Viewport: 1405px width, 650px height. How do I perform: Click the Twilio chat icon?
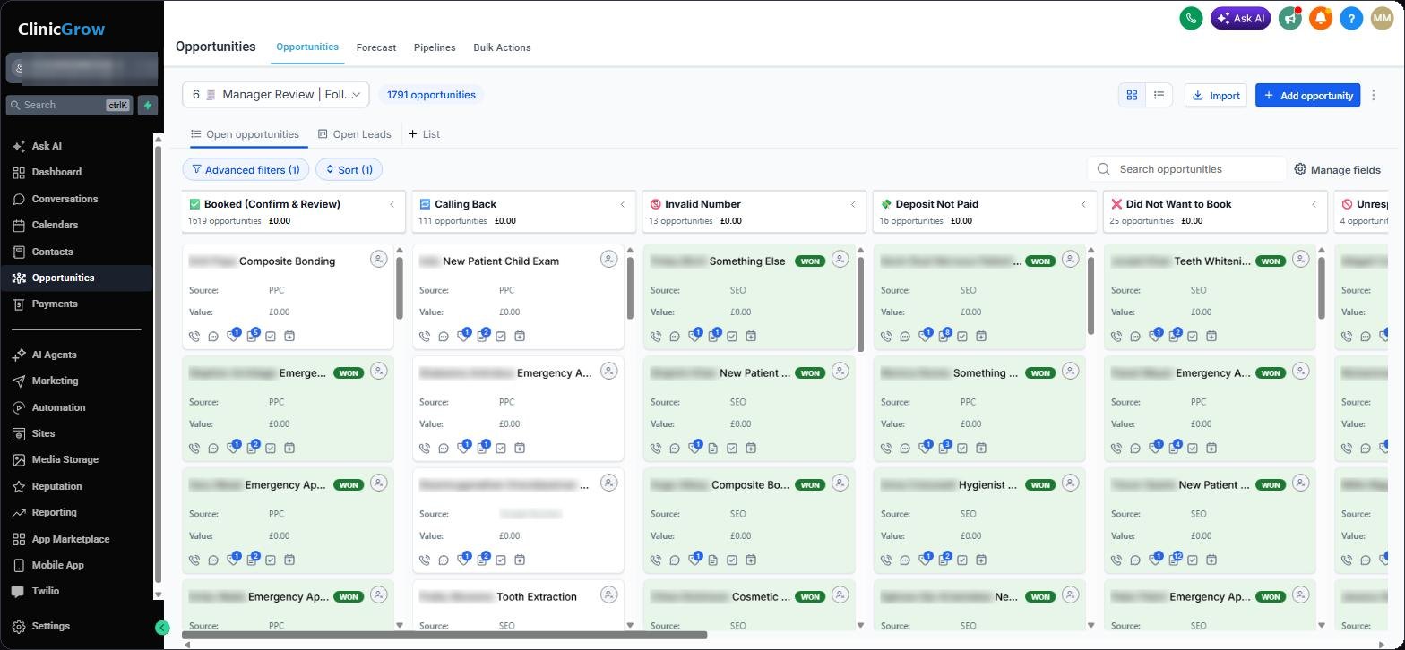[x=17, y=591]
